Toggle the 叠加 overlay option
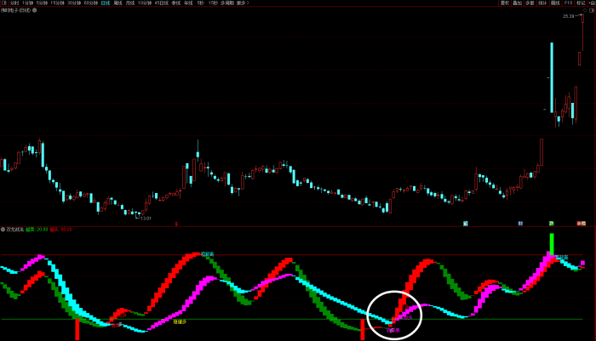The image size is (596, 341). click(517, 3)
